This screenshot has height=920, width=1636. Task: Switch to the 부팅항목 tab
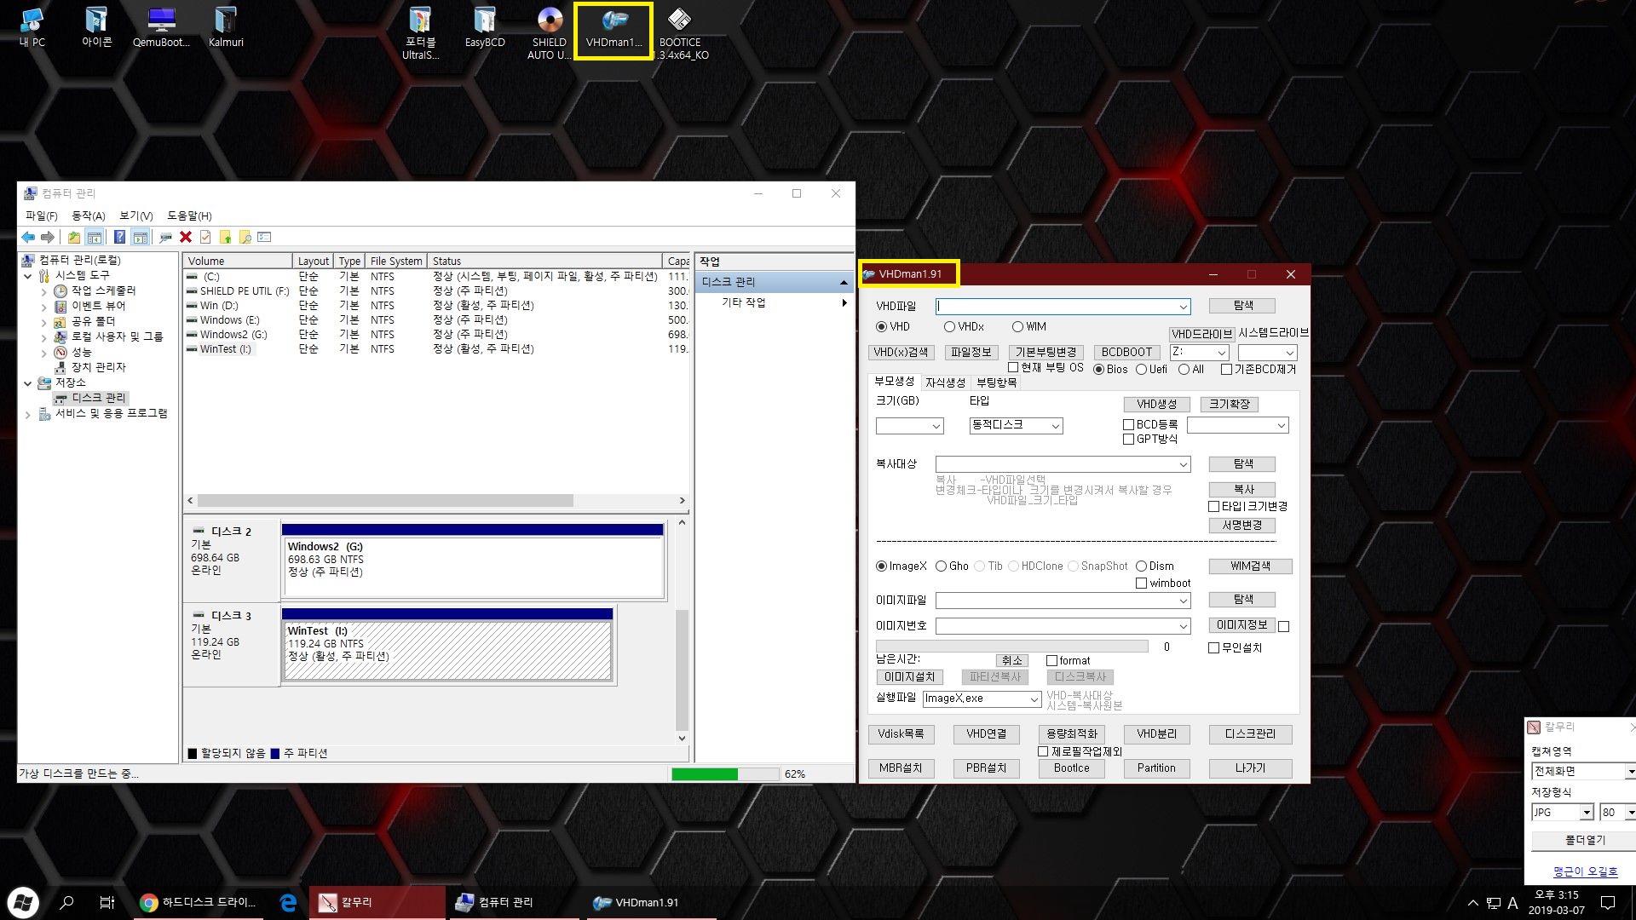coord(996,382)
